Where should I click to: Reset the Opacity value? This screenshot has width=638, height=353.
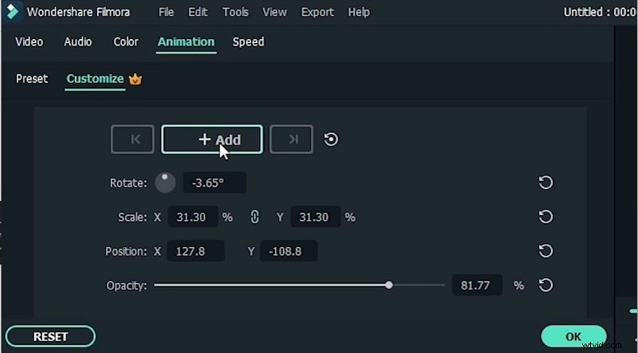pyautogui.click(x=545, y=285)
